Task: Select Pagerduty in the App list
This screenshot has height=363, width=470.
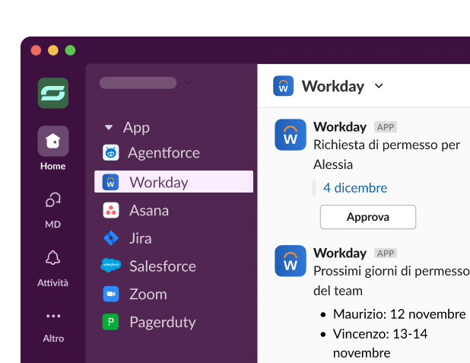Action: (173, 322)
